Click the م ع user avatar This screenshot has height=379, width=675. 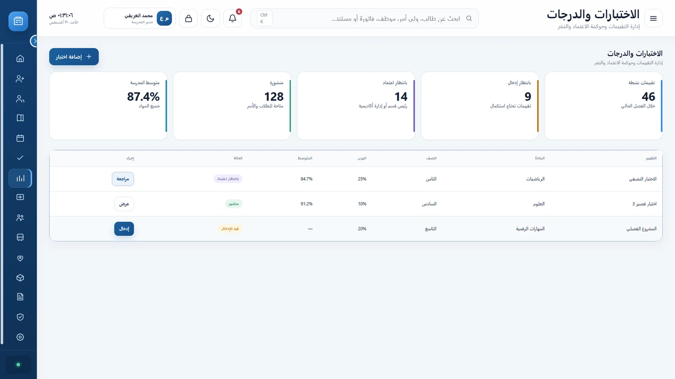coord(165,19)
